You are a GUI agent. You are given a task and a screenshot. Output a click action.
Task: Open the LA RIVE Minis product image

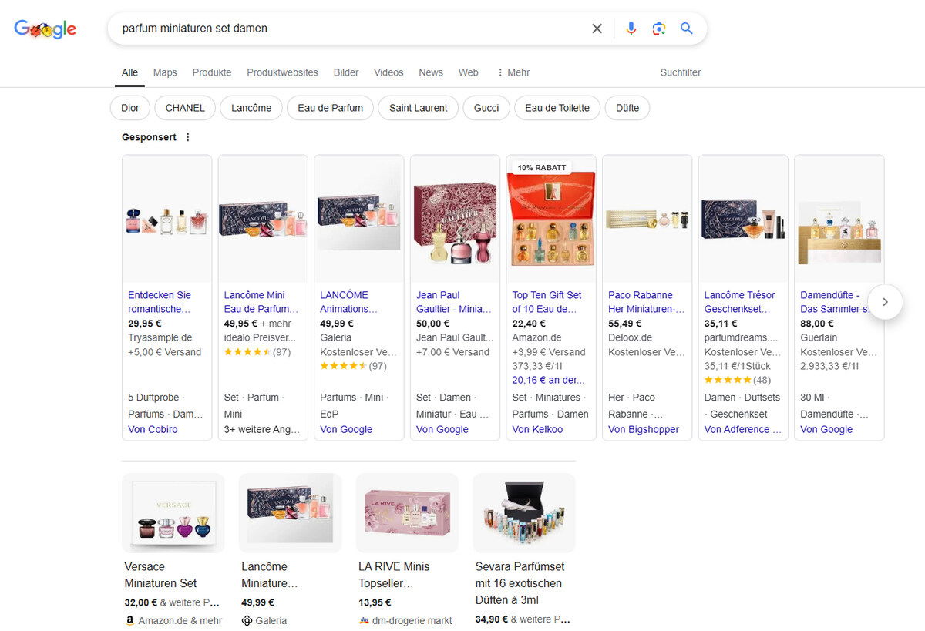point(407,513)
